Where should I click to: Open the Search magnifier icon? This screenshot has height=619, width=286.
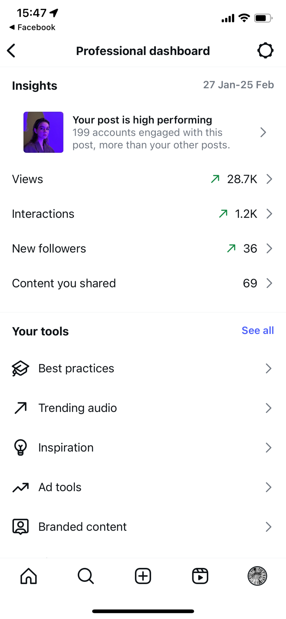coord(86,576)
